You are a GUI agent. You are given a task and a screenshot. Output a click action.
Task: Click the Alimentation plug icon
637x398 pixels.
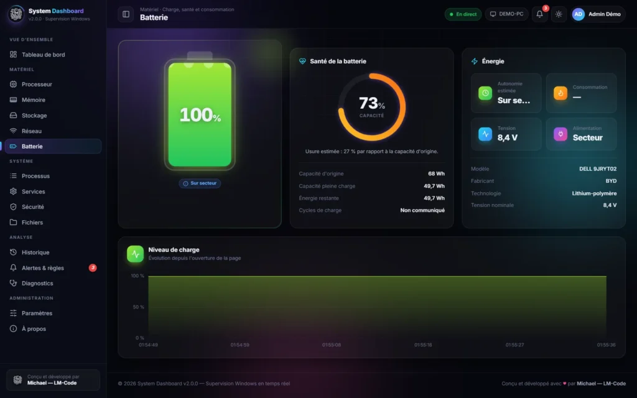click(560, 134)
